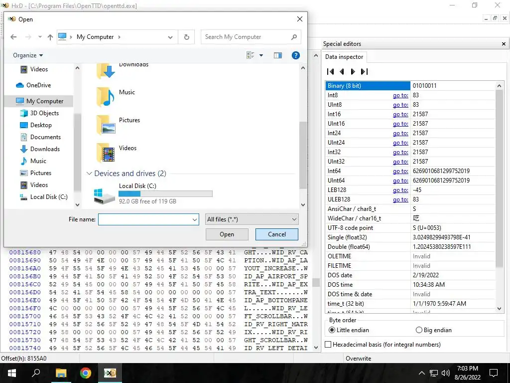Image resolution: width=510 pixels, height=383 pixels.
Task: Click the DOS date value 2/19/2022
Action: (x=426, y=275)
